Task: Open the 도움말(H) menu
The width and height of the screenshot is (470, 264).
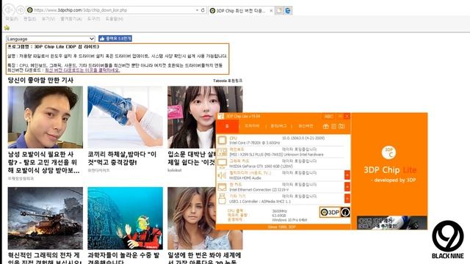Action: (x=115, y=19)
